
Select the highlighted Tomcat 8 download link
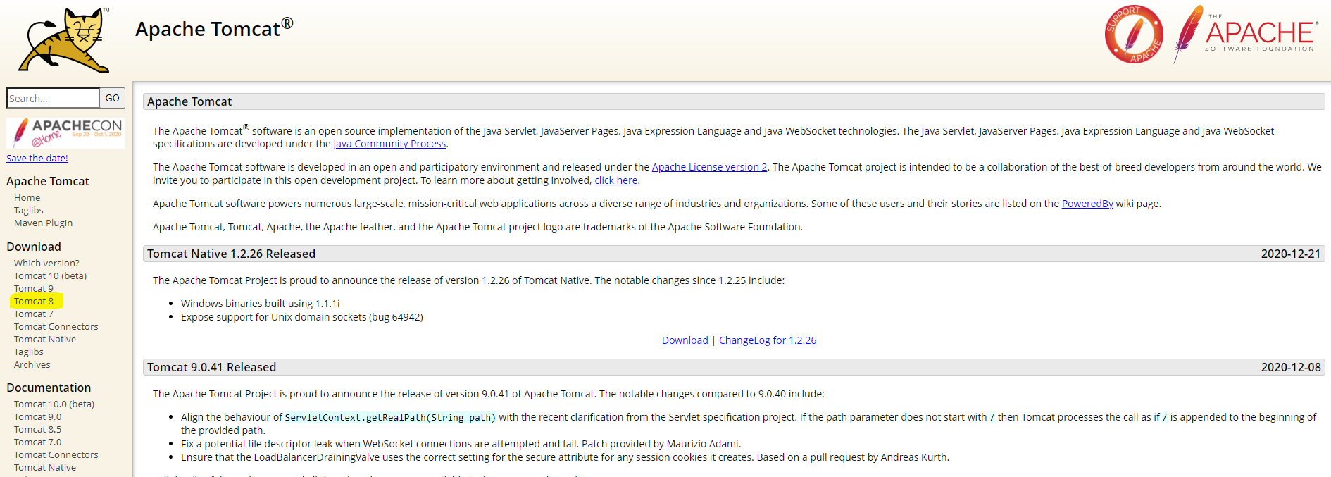point(34,302)
